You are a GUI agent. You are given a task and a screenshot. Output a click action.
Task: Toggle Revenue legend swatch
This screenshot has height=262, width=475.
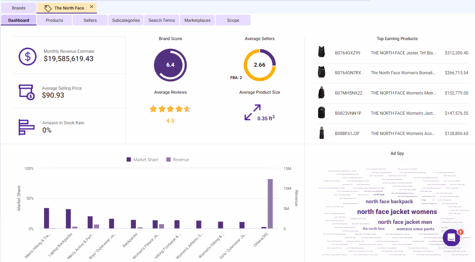tap(168, 159)
